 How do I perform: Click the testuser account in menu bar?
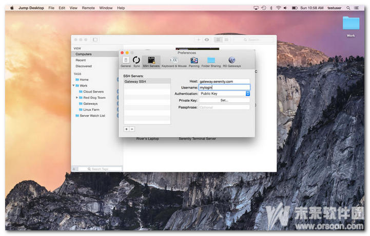[x=335, y=8]
